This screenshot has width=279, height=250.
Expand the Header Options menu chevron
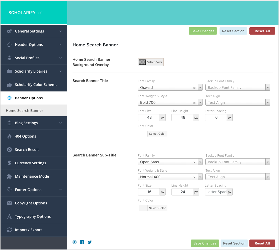coord(61,45)
